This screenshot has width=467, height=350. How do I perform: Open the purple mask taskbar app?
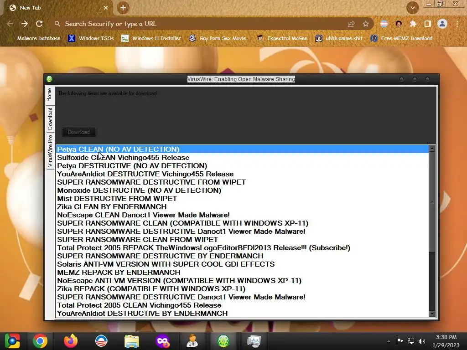point(163,341)
